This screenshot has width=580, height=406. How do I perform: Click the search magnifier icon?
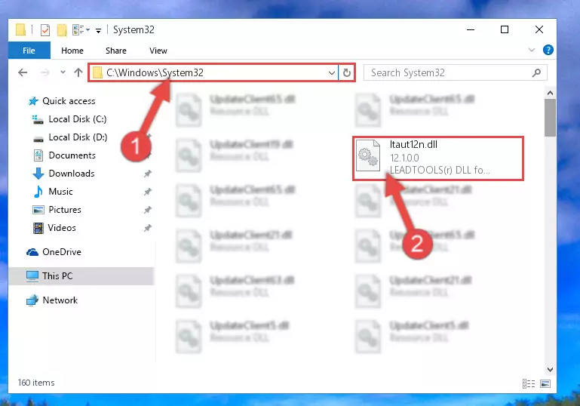(x=536, y=73)
